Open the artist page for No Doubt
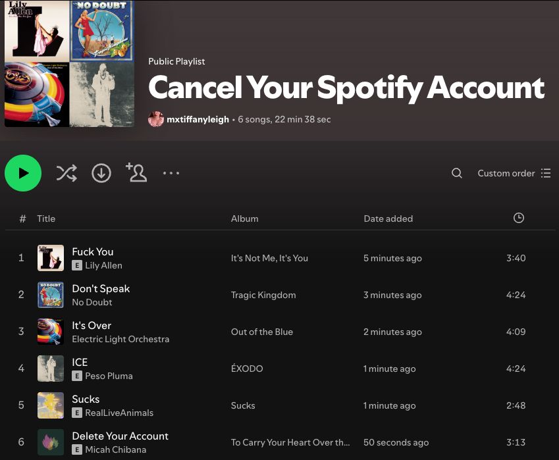Screen dimensions: 559x460 92,302
